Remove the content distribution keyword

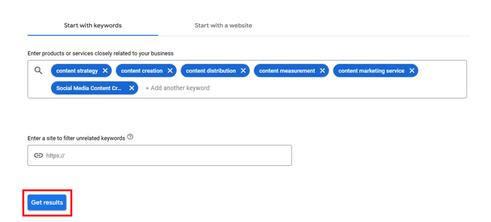243,71
